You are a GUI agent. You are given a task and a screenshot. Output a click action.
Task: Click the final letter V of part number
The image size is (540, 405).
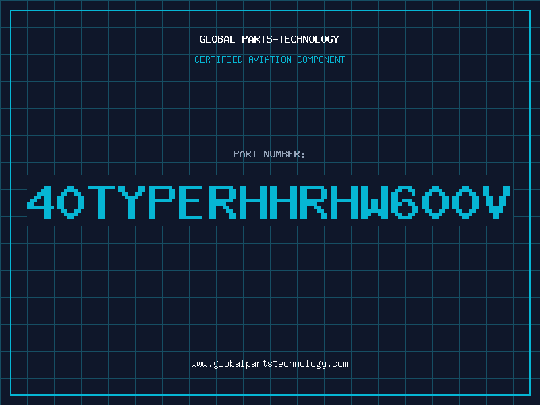(x=497, y=202)
